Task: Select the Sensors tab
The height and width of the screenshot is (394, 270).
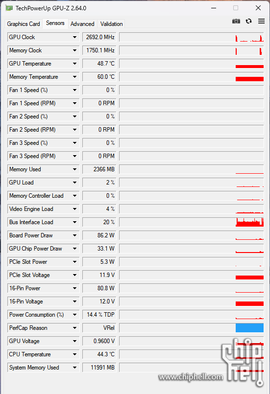Action: tap(55, 23)
